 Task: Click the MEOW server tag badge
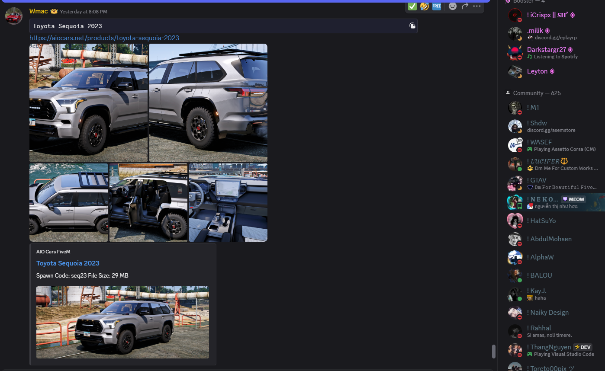pyautogui.click(x=573, y=199)
